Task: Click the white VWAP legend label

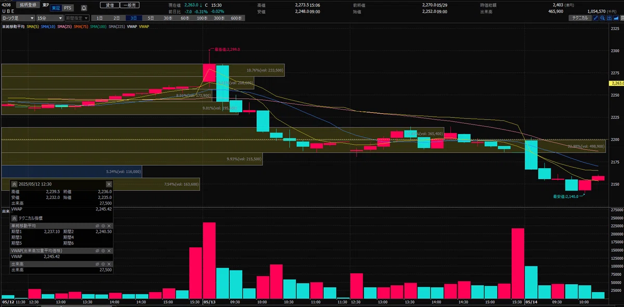Action: (x=132, y=26)
